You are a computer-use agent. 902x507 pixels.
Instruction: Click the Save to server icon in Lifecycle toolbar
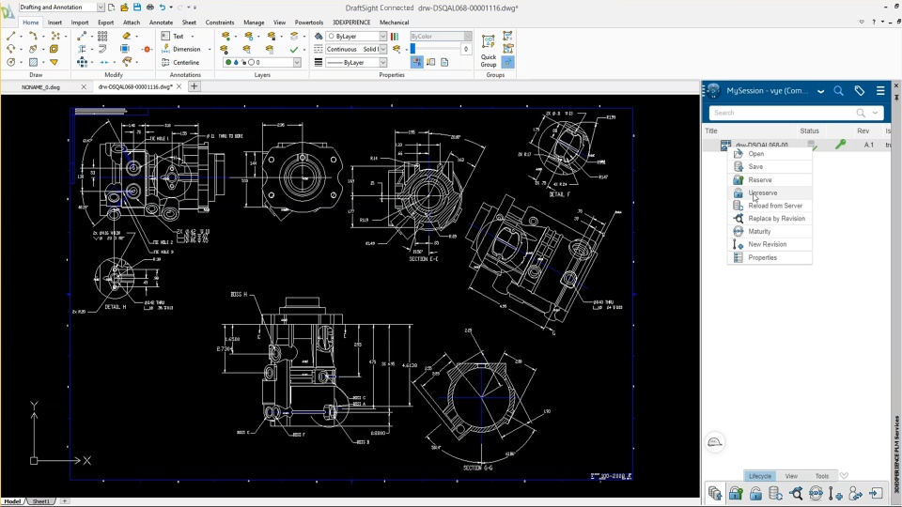[x=715, y=493]
